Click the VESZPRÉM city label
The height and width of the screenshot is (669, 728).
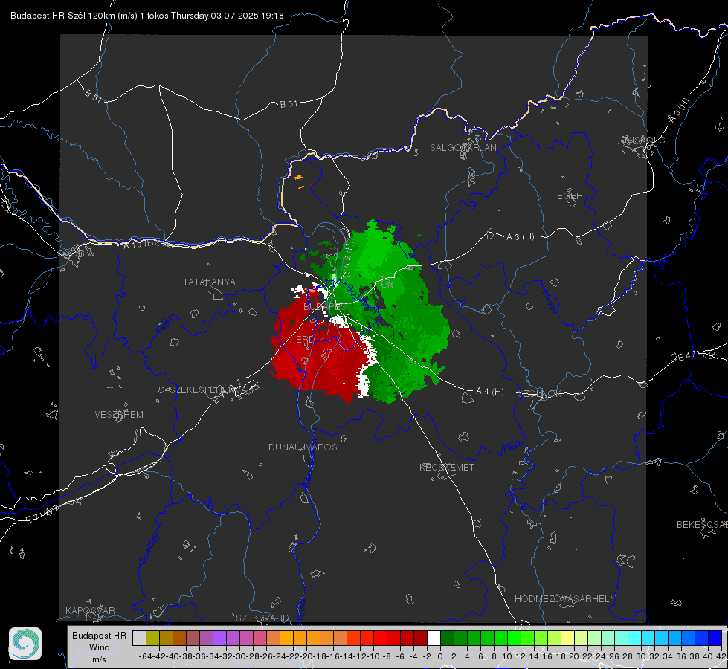tap(119, 415)
